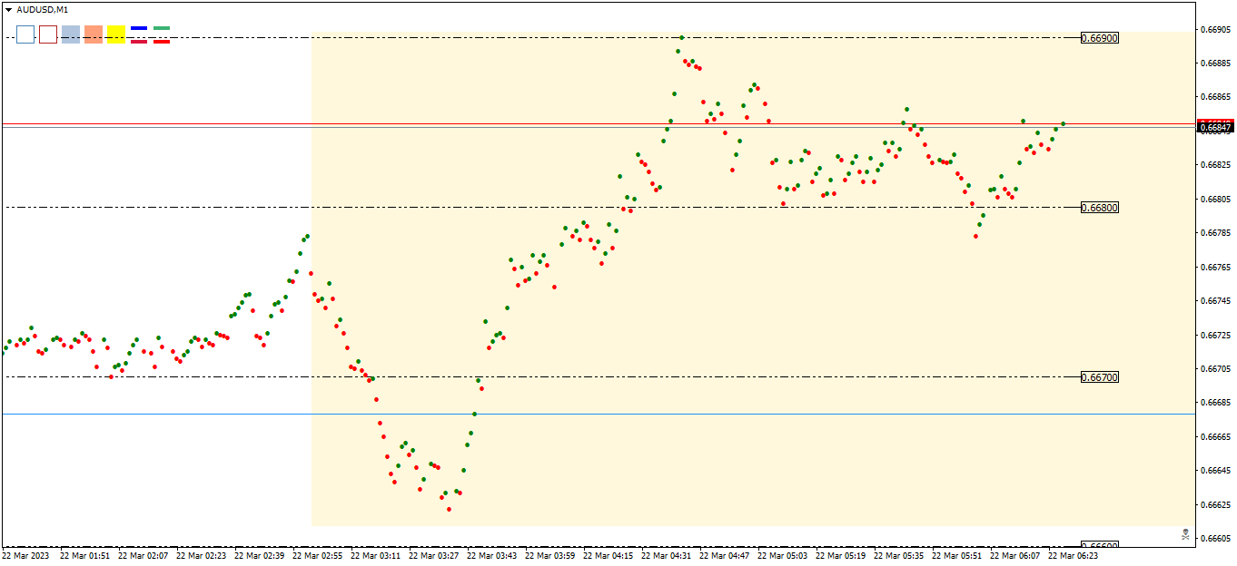Select the 0.66900 price level label
This screenshot has width=1237, height=566.
[1100, 38]
